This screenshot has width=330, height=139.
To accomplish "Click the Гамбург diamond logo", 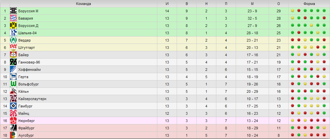I will (x=13, y=106).
